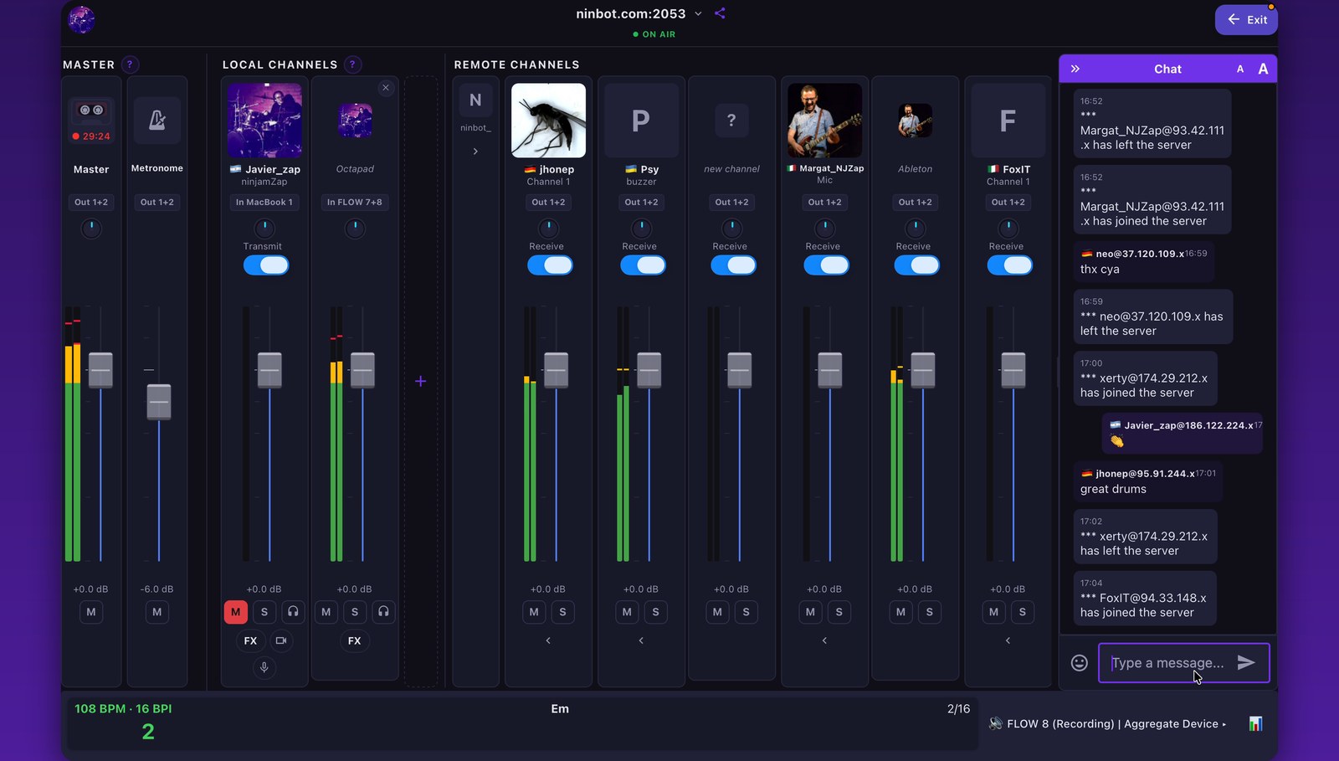This screenshot has height=761, width=1339.
Task: Click the jhonep insect avatar thumbnail
Action: pos(548,121)
